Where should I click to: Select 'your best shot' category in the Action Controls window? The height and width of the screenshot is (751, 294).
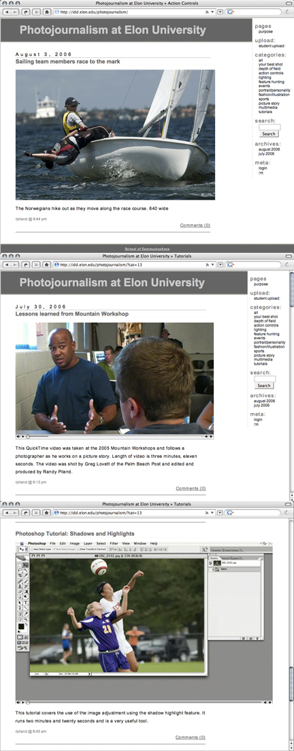(x=270, y=64)
